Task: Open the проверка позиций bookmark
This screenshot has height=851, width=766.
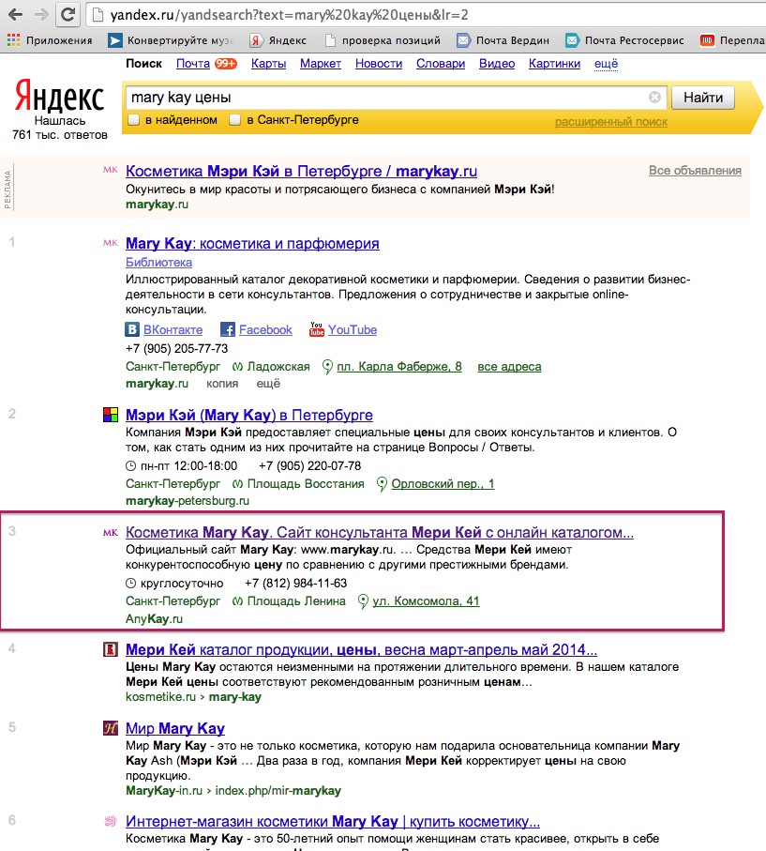Action: 383,40
